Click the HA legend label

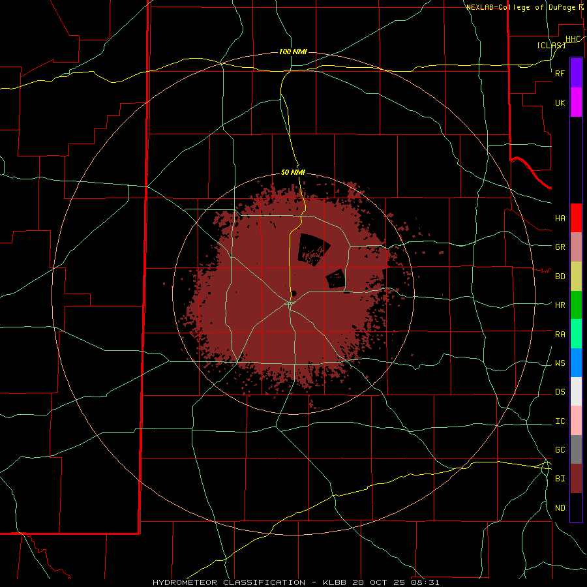pyautogui.click(x=560, y=218)
